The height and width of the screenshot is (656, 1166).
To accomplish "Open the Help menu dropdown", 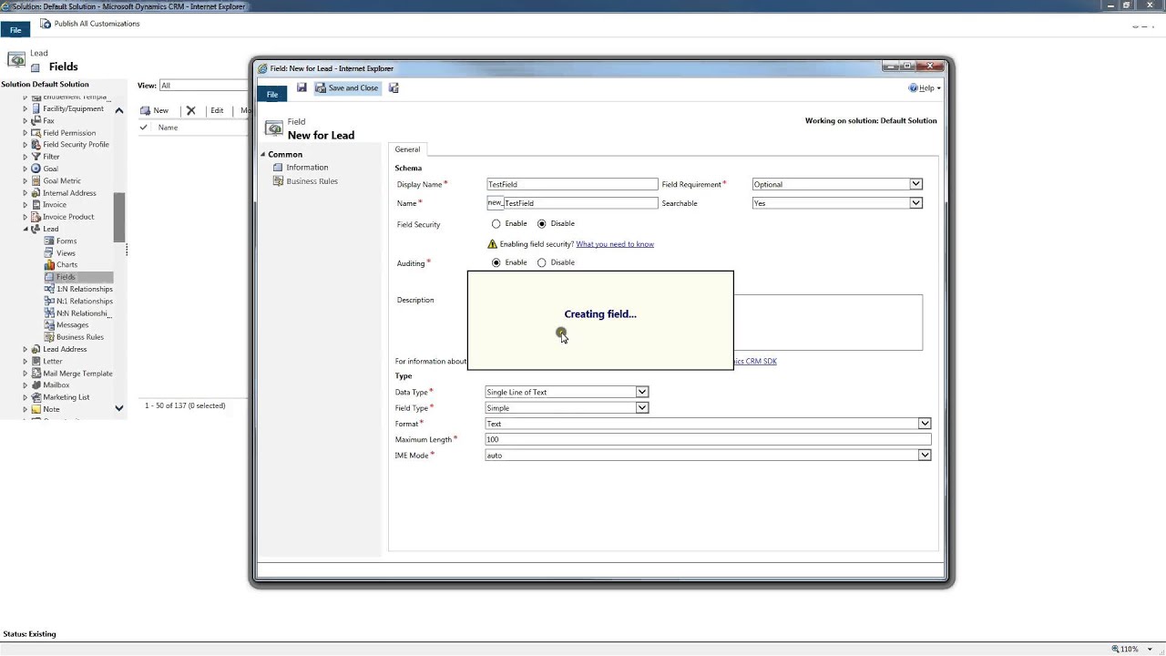I will pos(925,88).
